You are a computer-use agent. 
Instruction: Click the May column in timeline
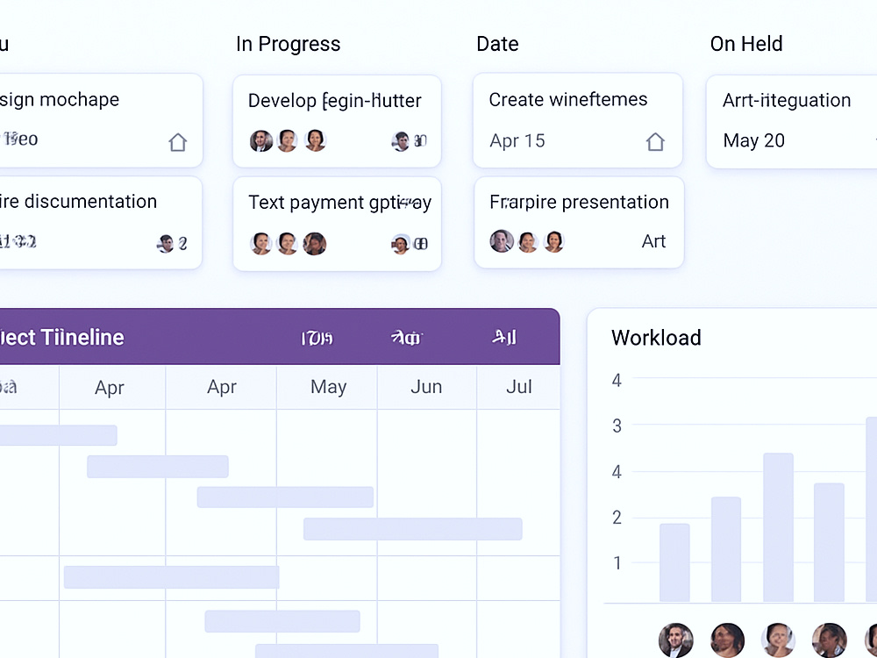328,387
